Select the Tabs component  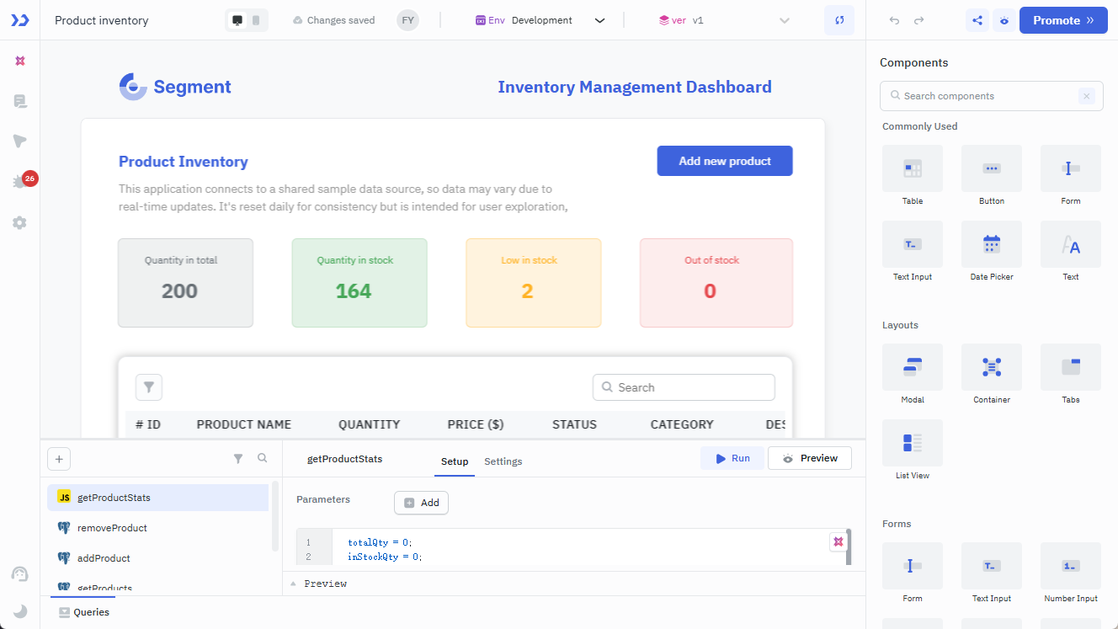(x=1071, y=374)
